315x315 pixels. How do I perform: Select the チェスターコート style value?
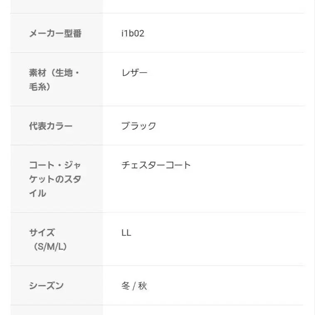tap(156, 165)
